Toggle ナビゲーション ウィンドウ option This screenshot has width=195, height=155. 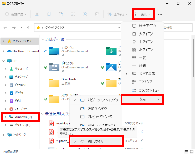click(x=96, y=100)
